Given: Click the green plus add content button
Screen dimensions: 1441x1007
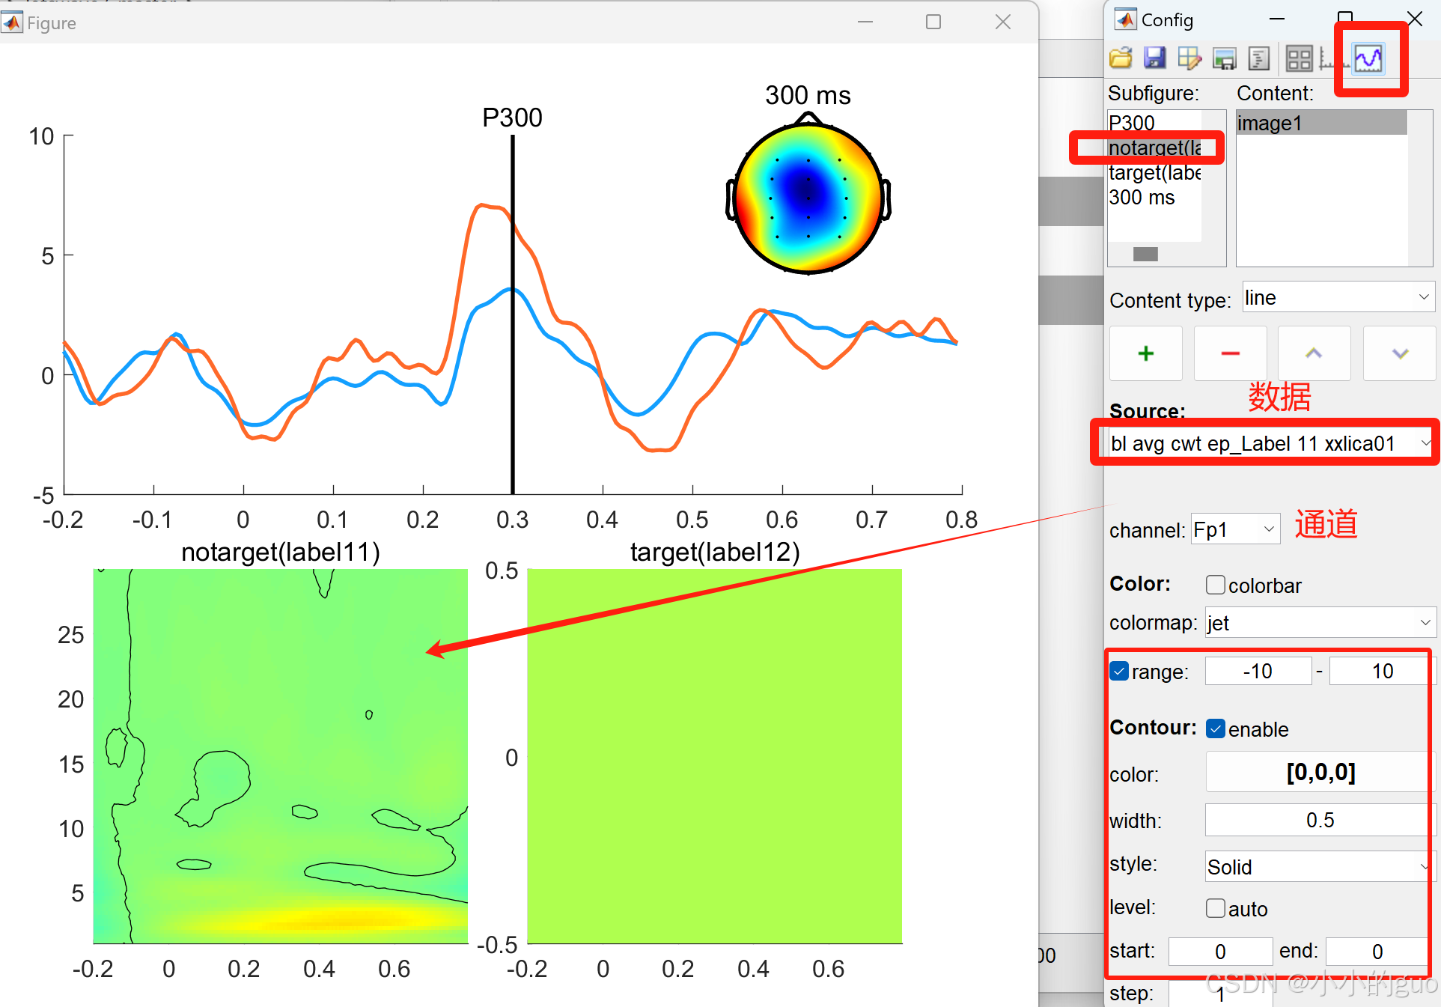Looking at the screenshot, I should (1146, 353).
